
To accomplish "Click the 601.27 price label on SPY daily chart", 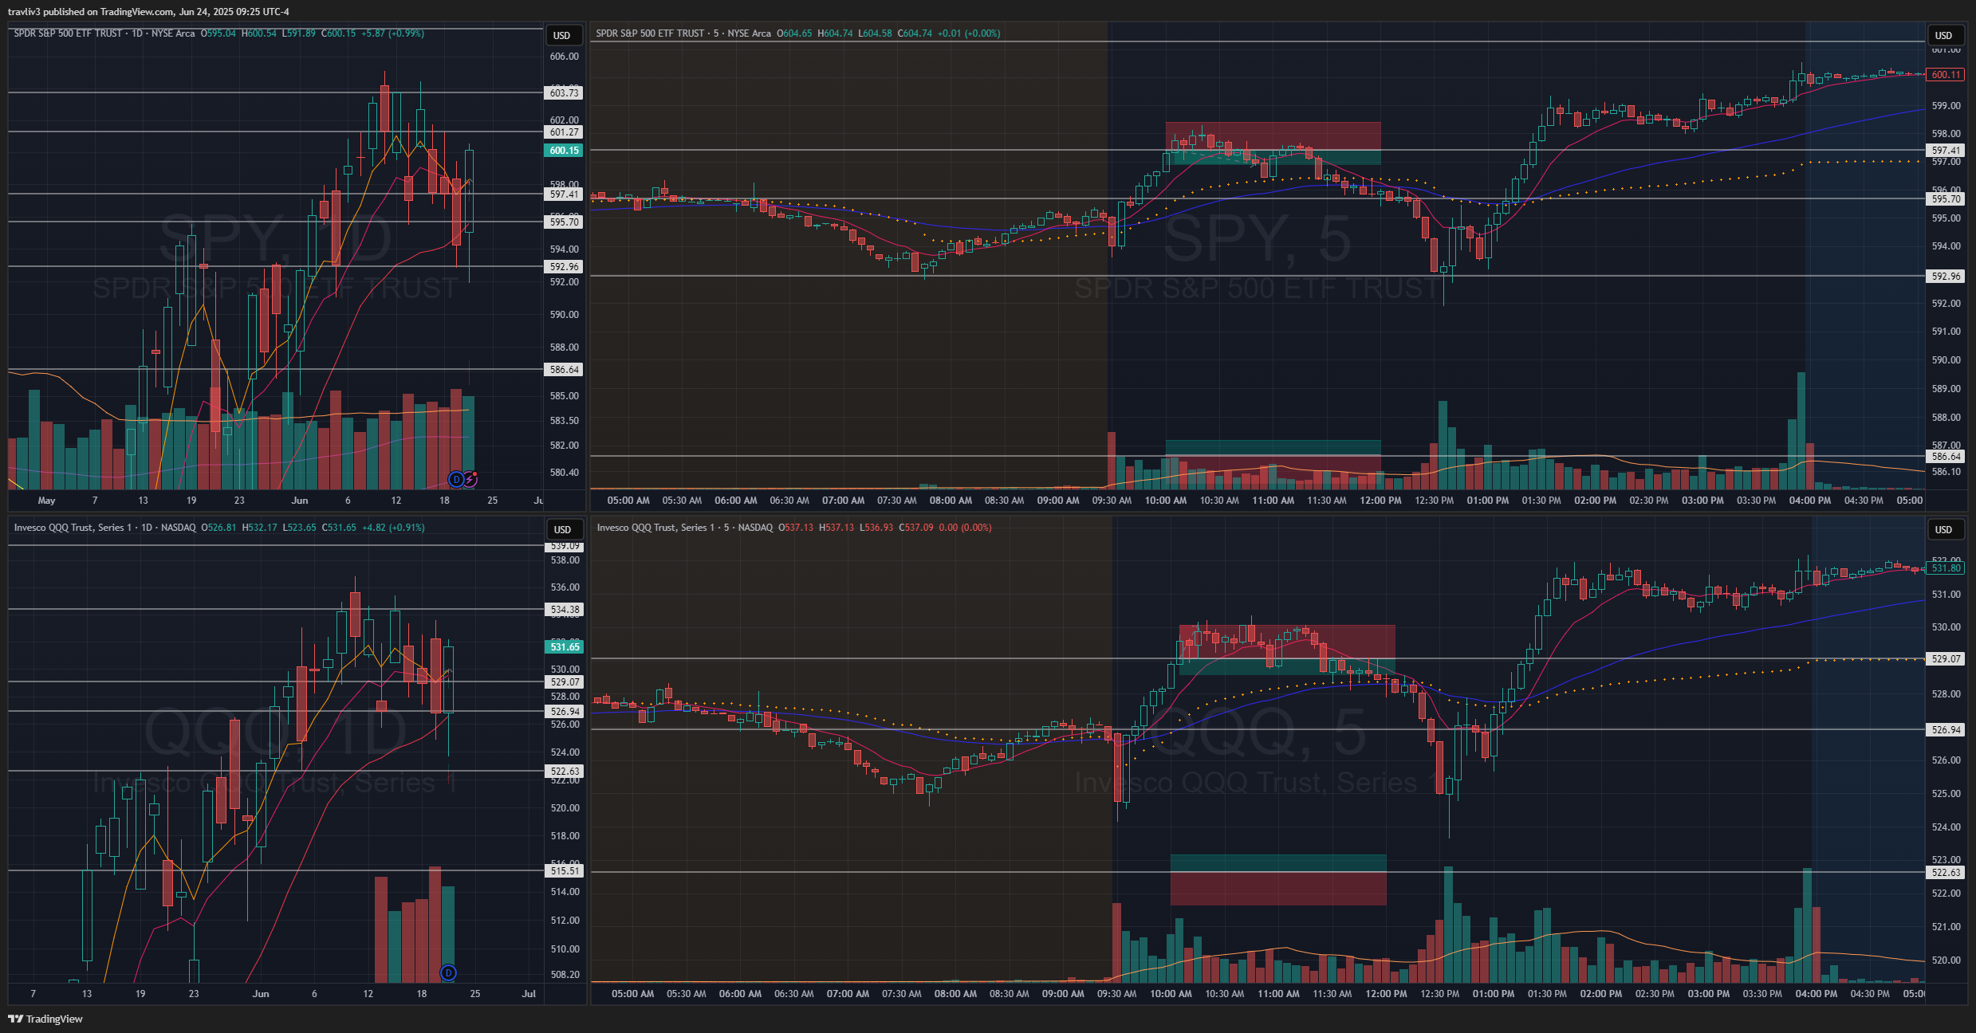I will click(564, 132).
